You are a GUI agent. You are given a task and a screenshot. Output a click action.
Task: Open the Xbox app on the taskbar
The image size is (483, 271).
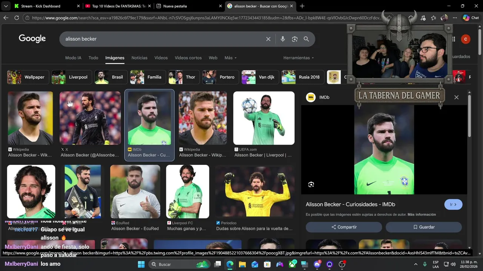tap(292, 264)
